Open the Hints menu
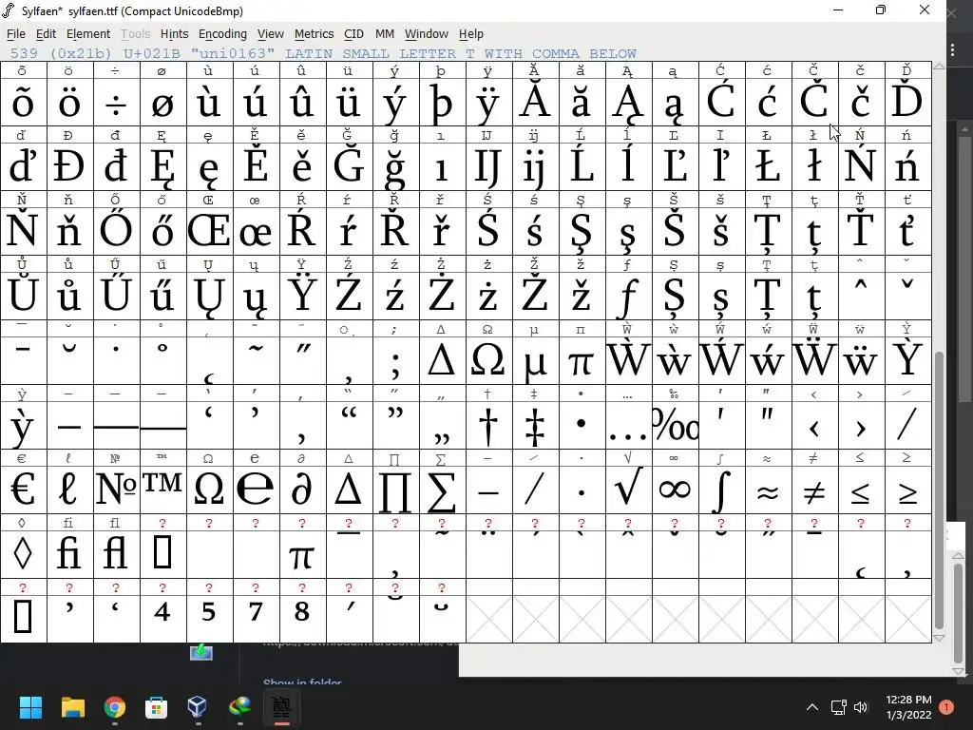 tap(175, 34)
